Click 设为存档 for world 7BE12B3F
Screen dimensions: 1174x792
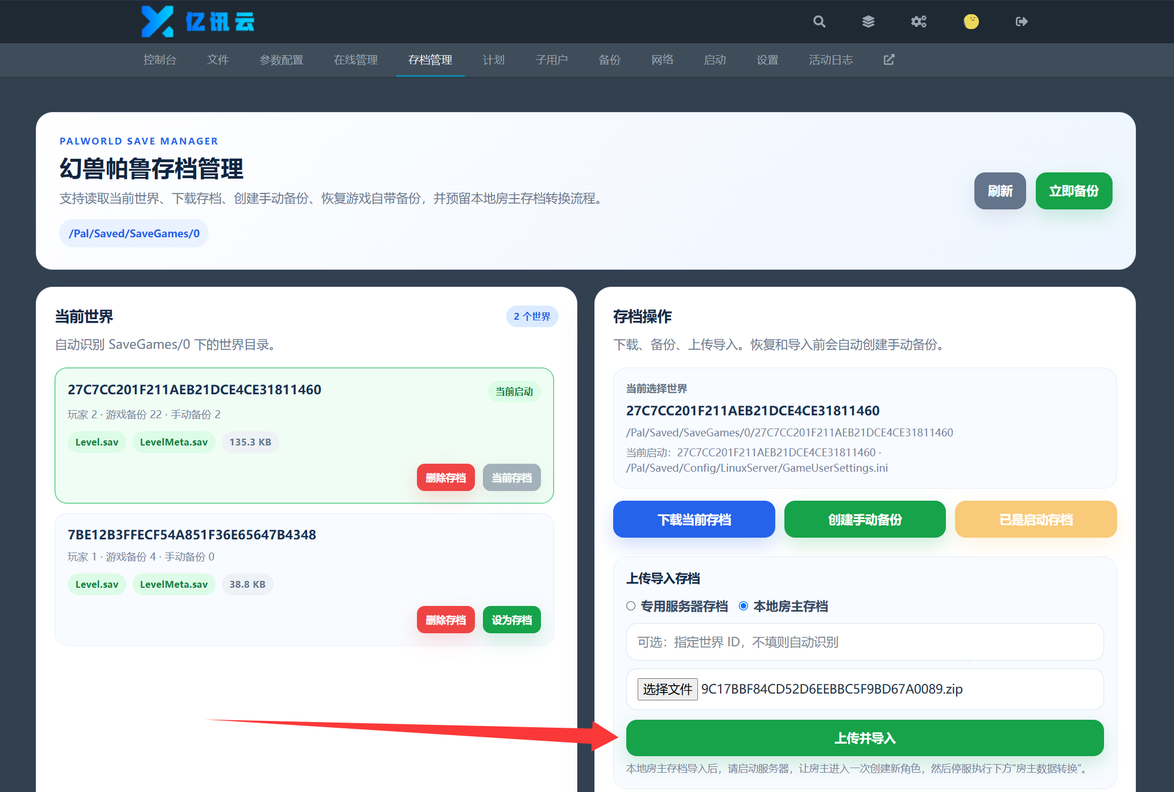512,620
